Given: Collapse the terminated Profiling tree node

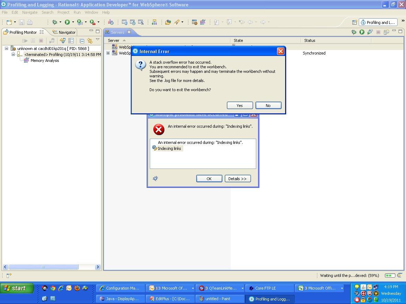Looking at the screenshot, I should (x=13, y=54).
